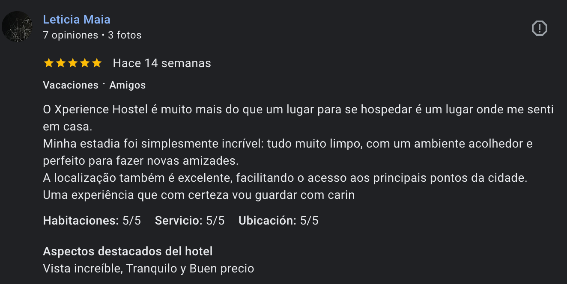Click the report review flag icon

(x=539, y=28)
